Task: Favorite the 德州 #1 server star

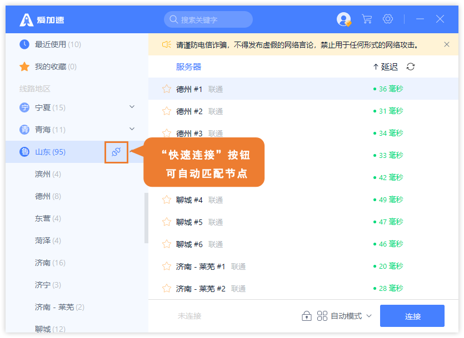Action: [x=166, y=89]
